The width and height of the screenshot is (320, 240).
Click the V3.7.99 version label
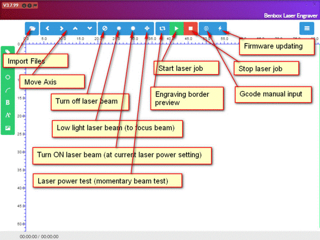pos(11,5)
